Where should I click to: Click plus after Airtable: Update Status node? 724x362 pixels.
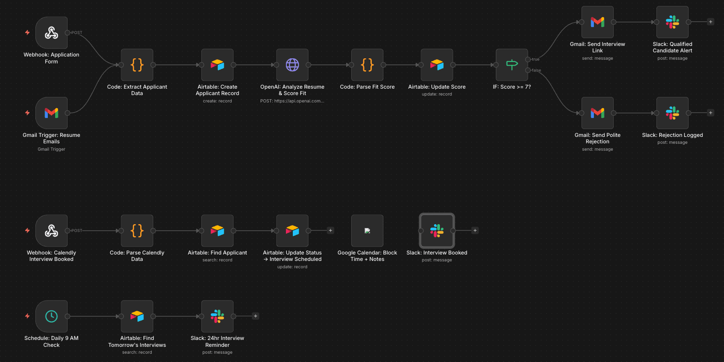(331, 231)
